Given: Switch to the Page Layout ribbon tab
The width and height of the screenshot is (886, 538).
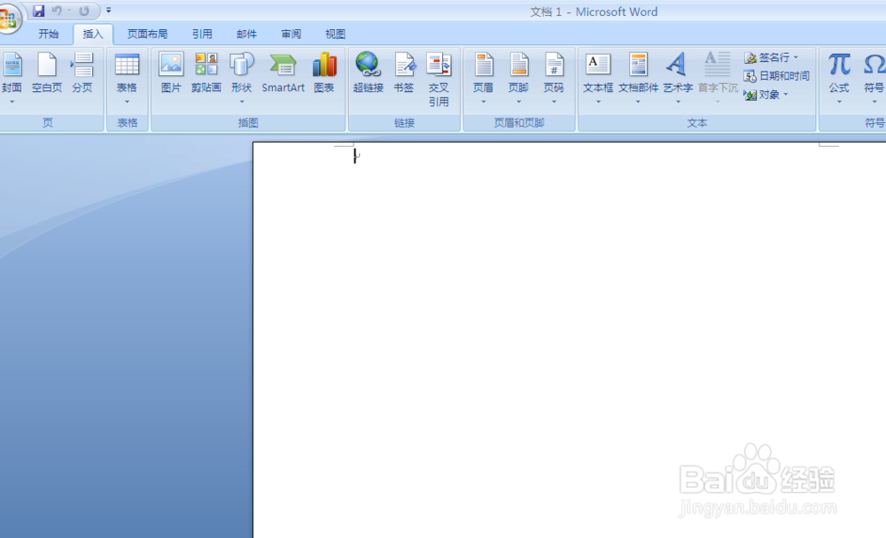Looking at the screenshot, I should [x=147, y=34].
